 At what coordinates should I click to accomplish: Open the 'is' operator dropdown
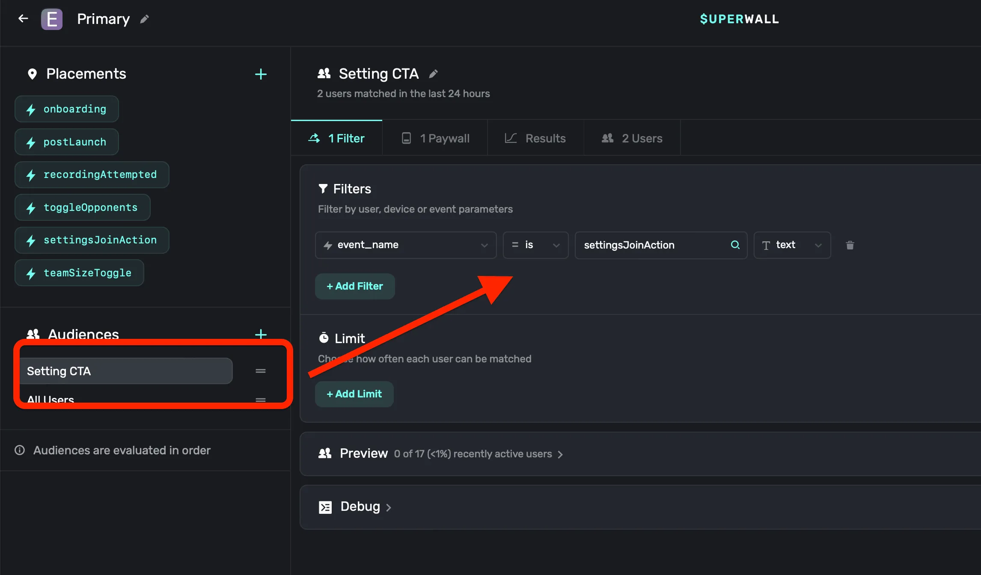coord(535,245)
